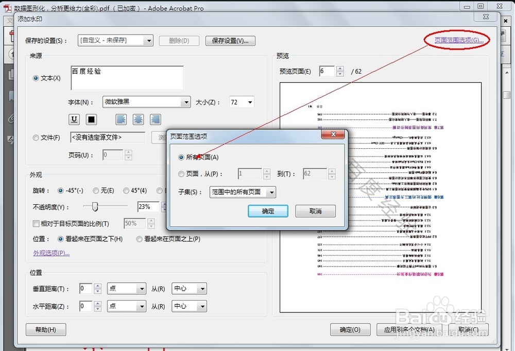Open the text color swatch
This screenshot has width=515, height=351.
pos(91,119)
